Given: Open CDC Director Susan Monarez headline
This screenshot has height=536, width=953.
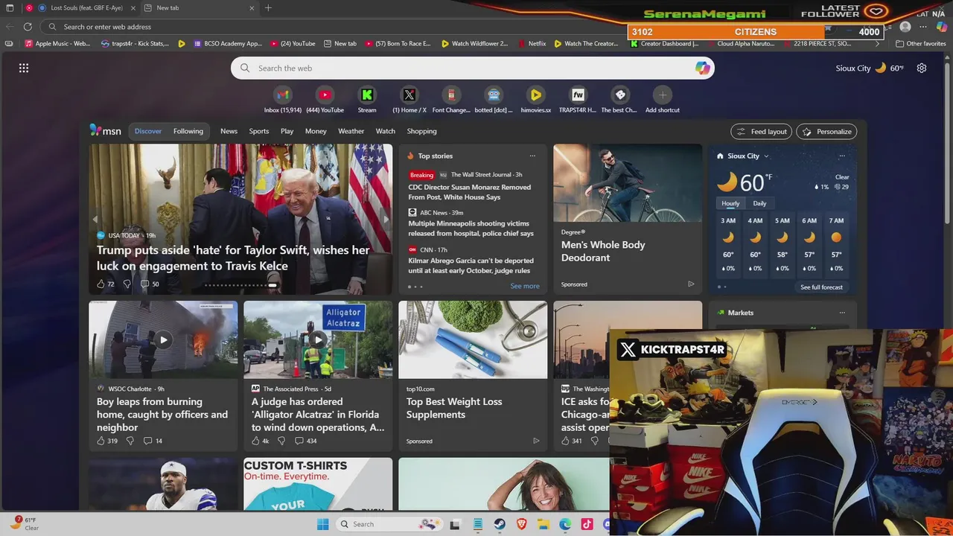Looking at the screenshot, I should [470, 192].
